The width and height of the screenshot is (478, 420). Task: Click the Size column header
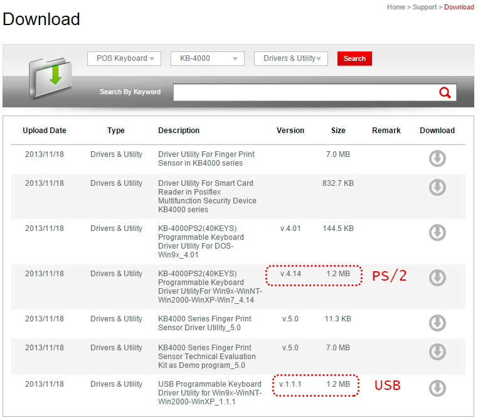coord(338,131)
